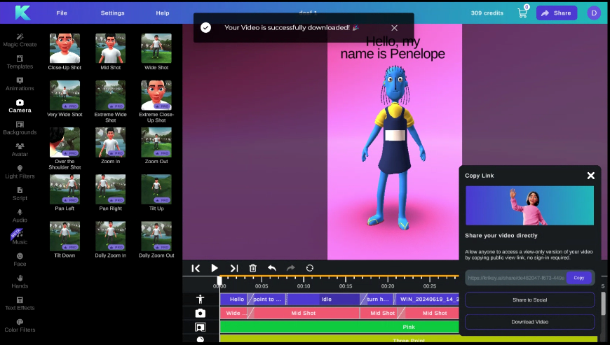Image resolution: width=610 pixels, height=345 pixels.
Task: Copy the share link
Action: 578,278
